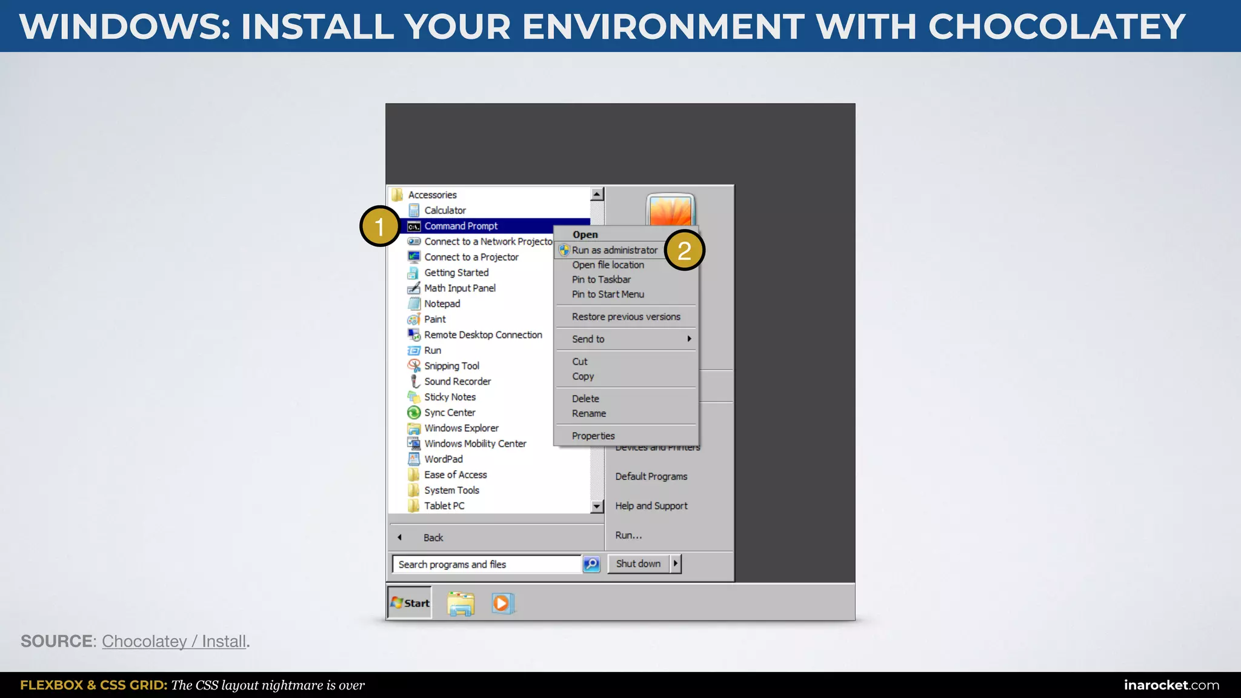The image size is (1241, 698).
Task: Select Run as administrator
Action: click(x=614, y=250)
